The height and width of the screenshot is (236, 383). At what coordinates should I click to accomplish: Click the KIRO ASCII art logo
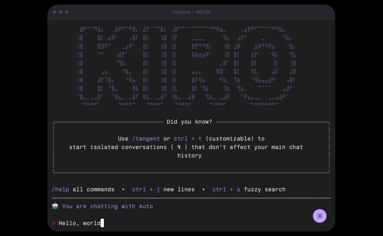click(187, 66)
